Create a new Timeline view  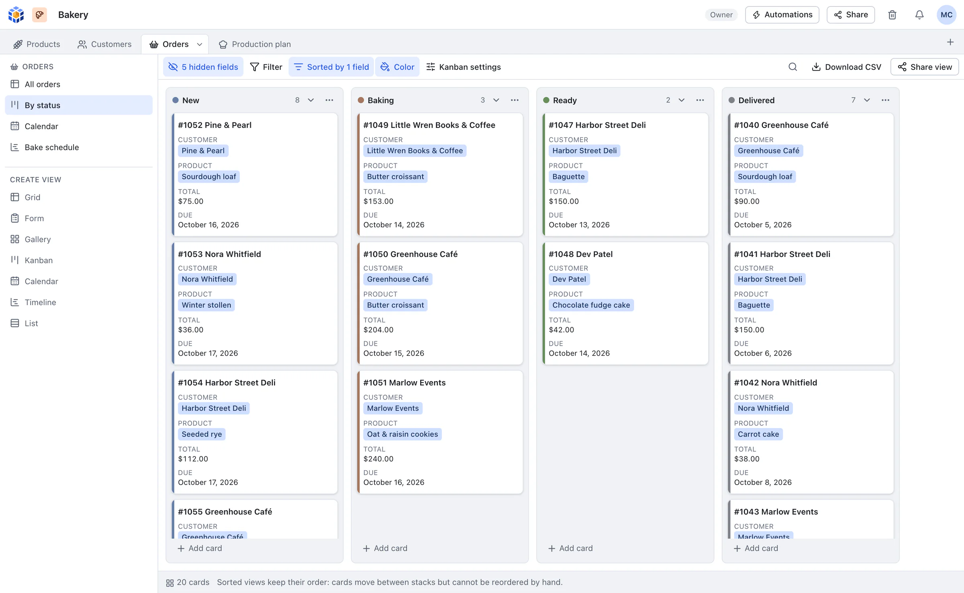[x=79, y=302]
